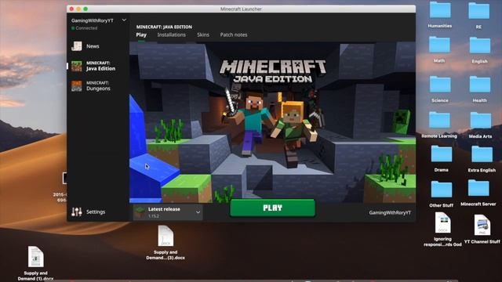Select the Media Arts desktop folder
The width and height of the screenshot is (502, 282).
pyautogui.click(x=480, y=125)
